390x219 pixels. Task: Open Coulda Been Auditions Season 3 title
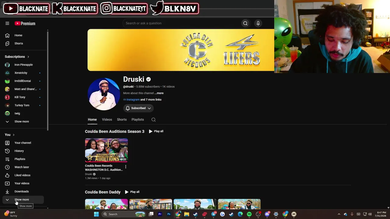click(x=115, y=131)
